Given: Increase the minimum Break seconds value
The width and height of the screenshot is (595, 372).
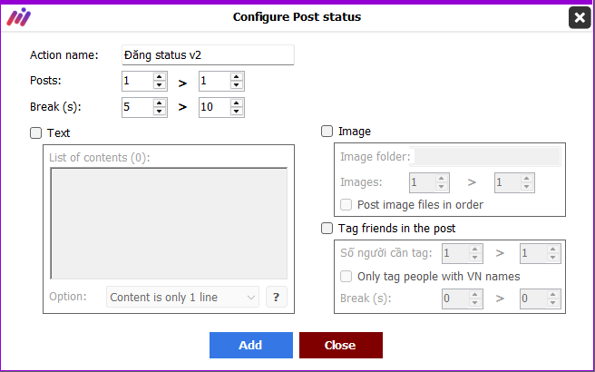Looking at the screenshot, I should click(160, 103).
